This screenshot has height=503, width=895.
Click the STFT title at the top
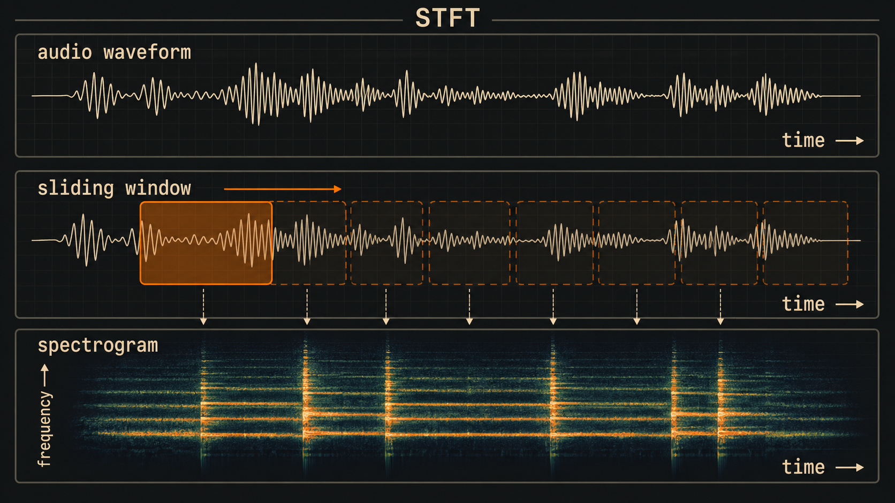[x=447, y=18]
